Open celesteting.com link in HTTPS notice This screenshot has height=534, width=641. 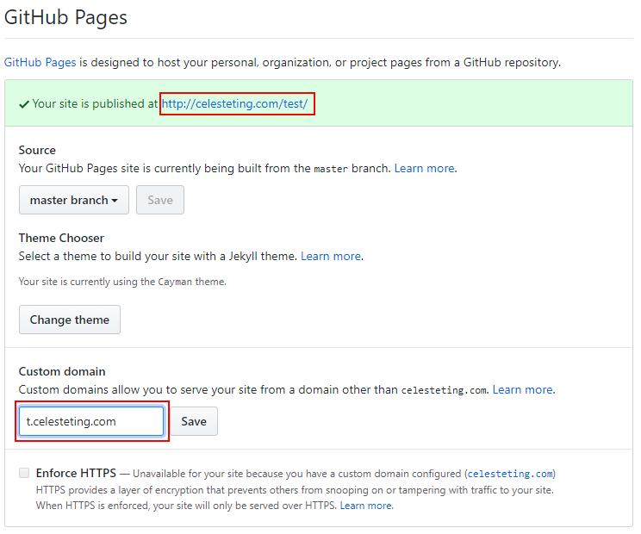tap(510, 474)
